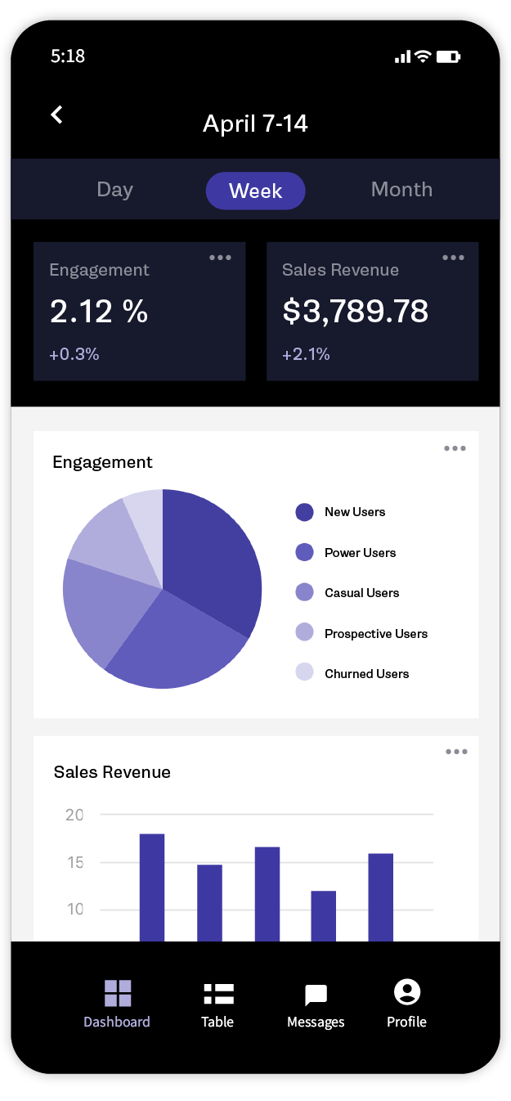Click the Churned Users legend color dot
The width and height of the screenshot is (511, 1101).
(304, 672)
